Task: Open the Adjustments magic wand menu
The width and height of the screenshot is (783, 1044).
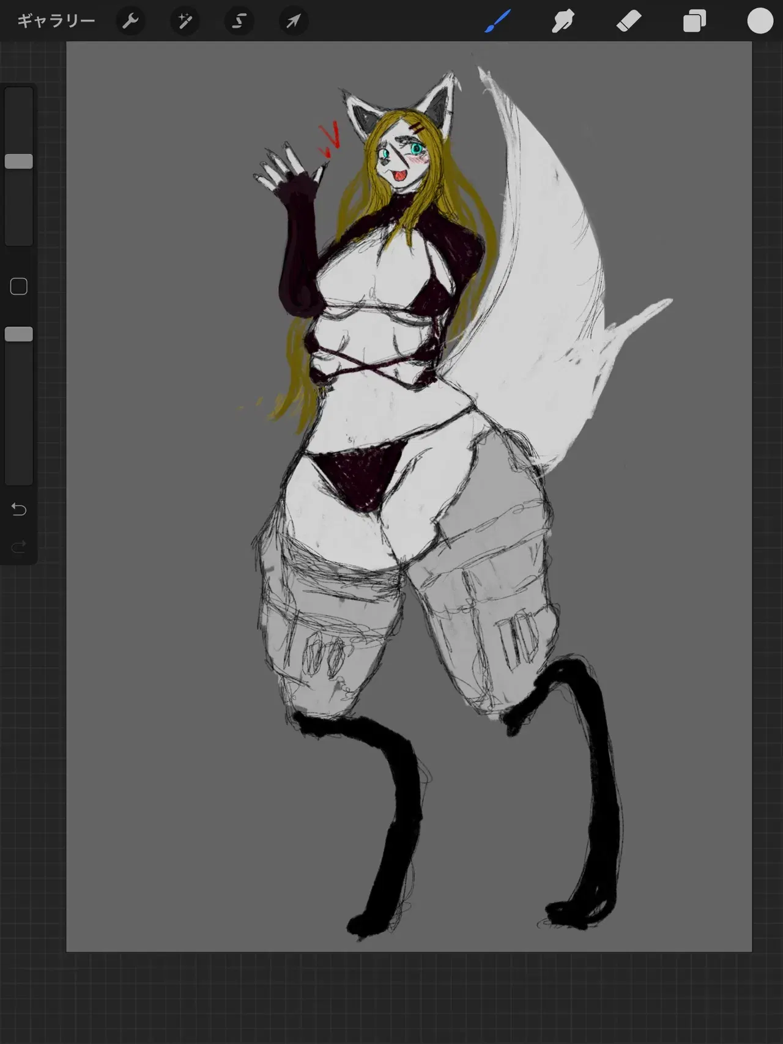Action: [184, 21]
